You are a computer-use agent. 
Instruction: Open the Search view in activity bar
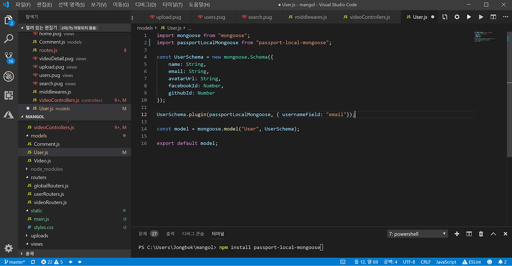coord(9,39)
